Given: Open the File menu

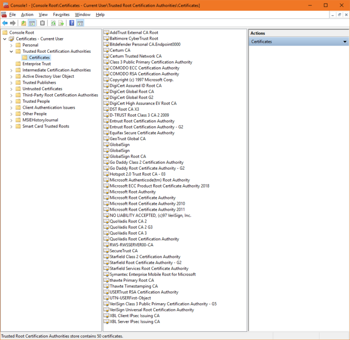Looking at the screenshot, I should click(x=12, y=15).
